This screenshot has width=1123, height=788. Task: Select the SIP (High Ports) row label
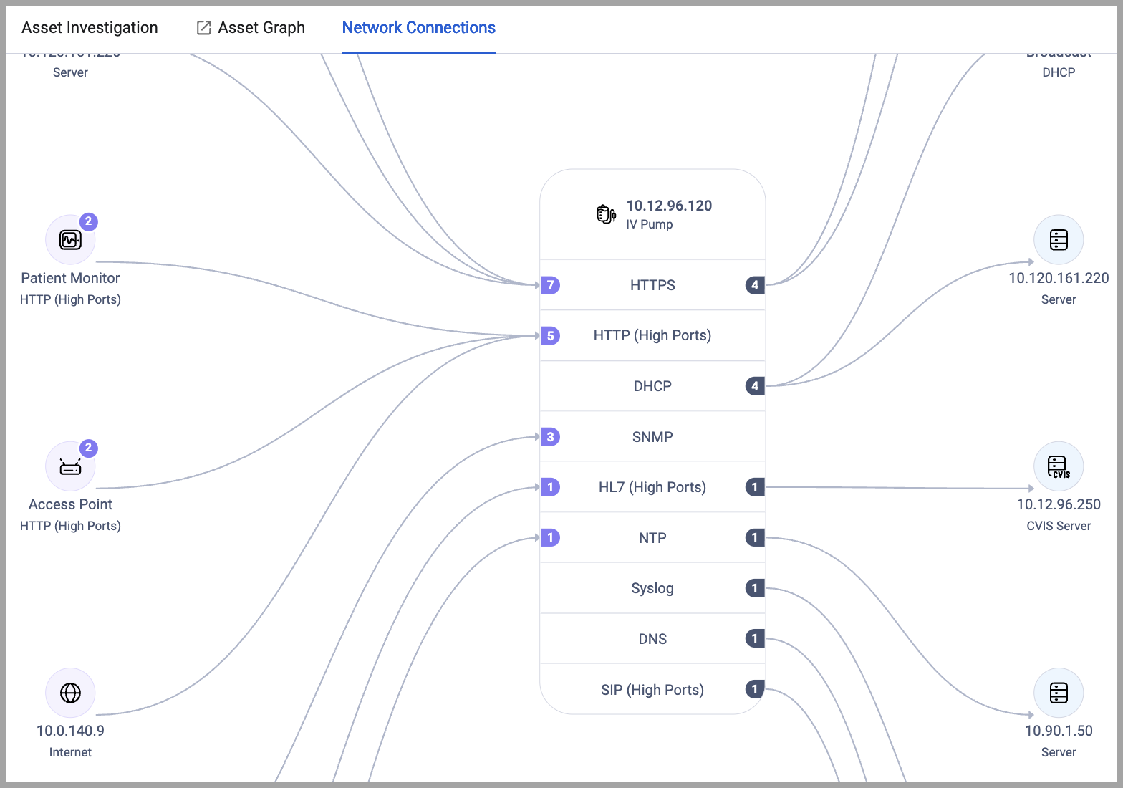(652, 690)
